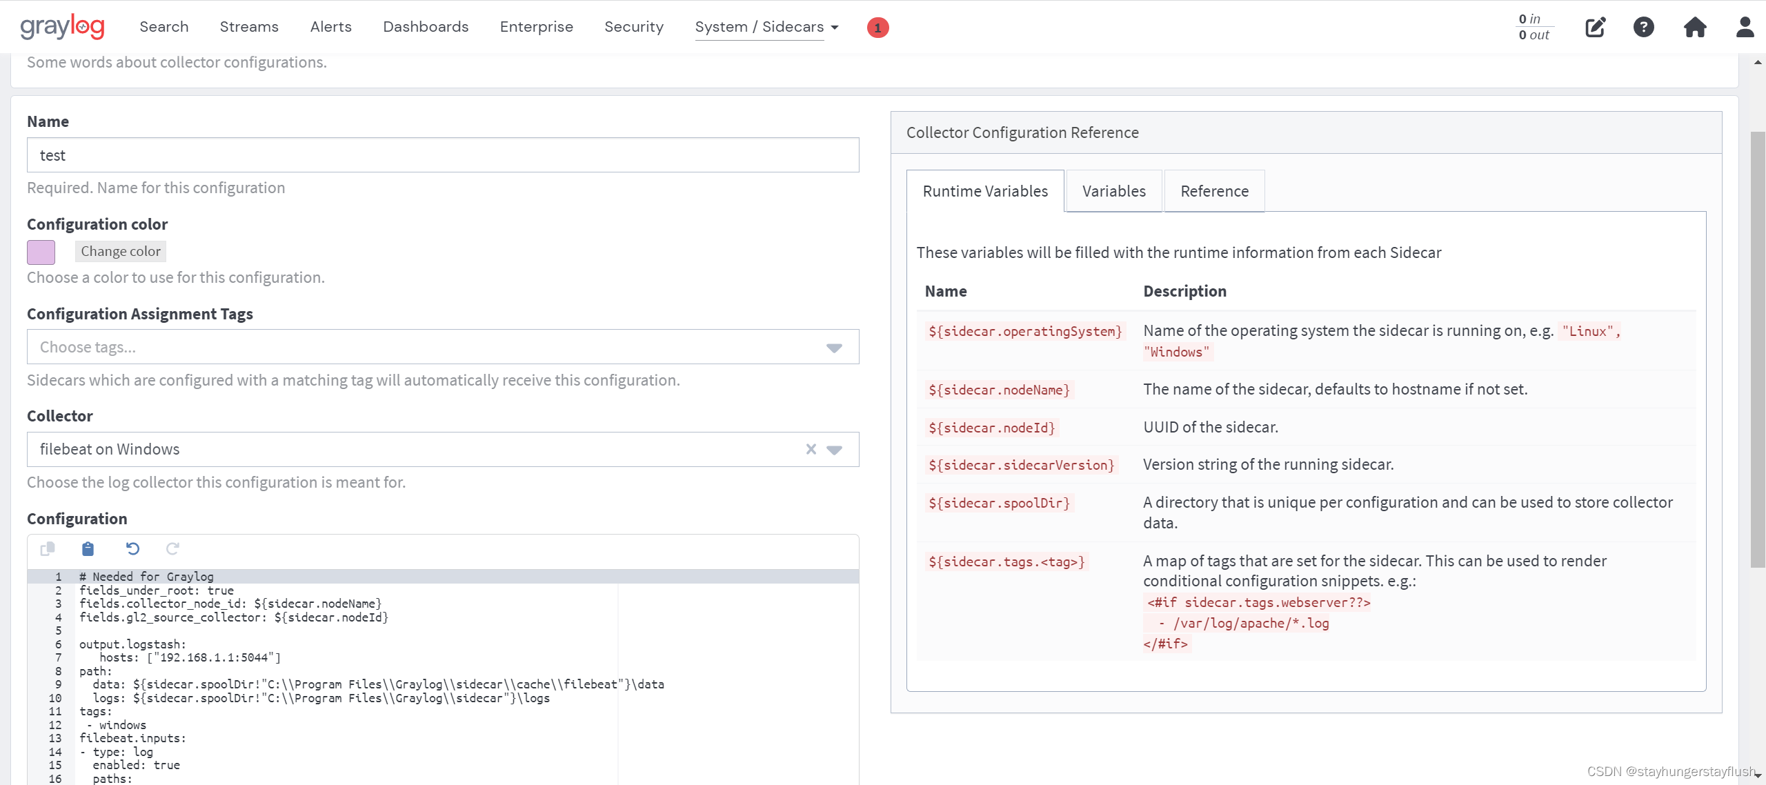Click the copy icon in the editor toolbar
Image resolution: width=1766 pixels, height=785 pixels.
point(48,549)
